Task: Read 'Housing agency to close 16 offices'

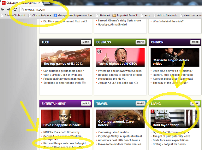Action: [x=120, y=75]
